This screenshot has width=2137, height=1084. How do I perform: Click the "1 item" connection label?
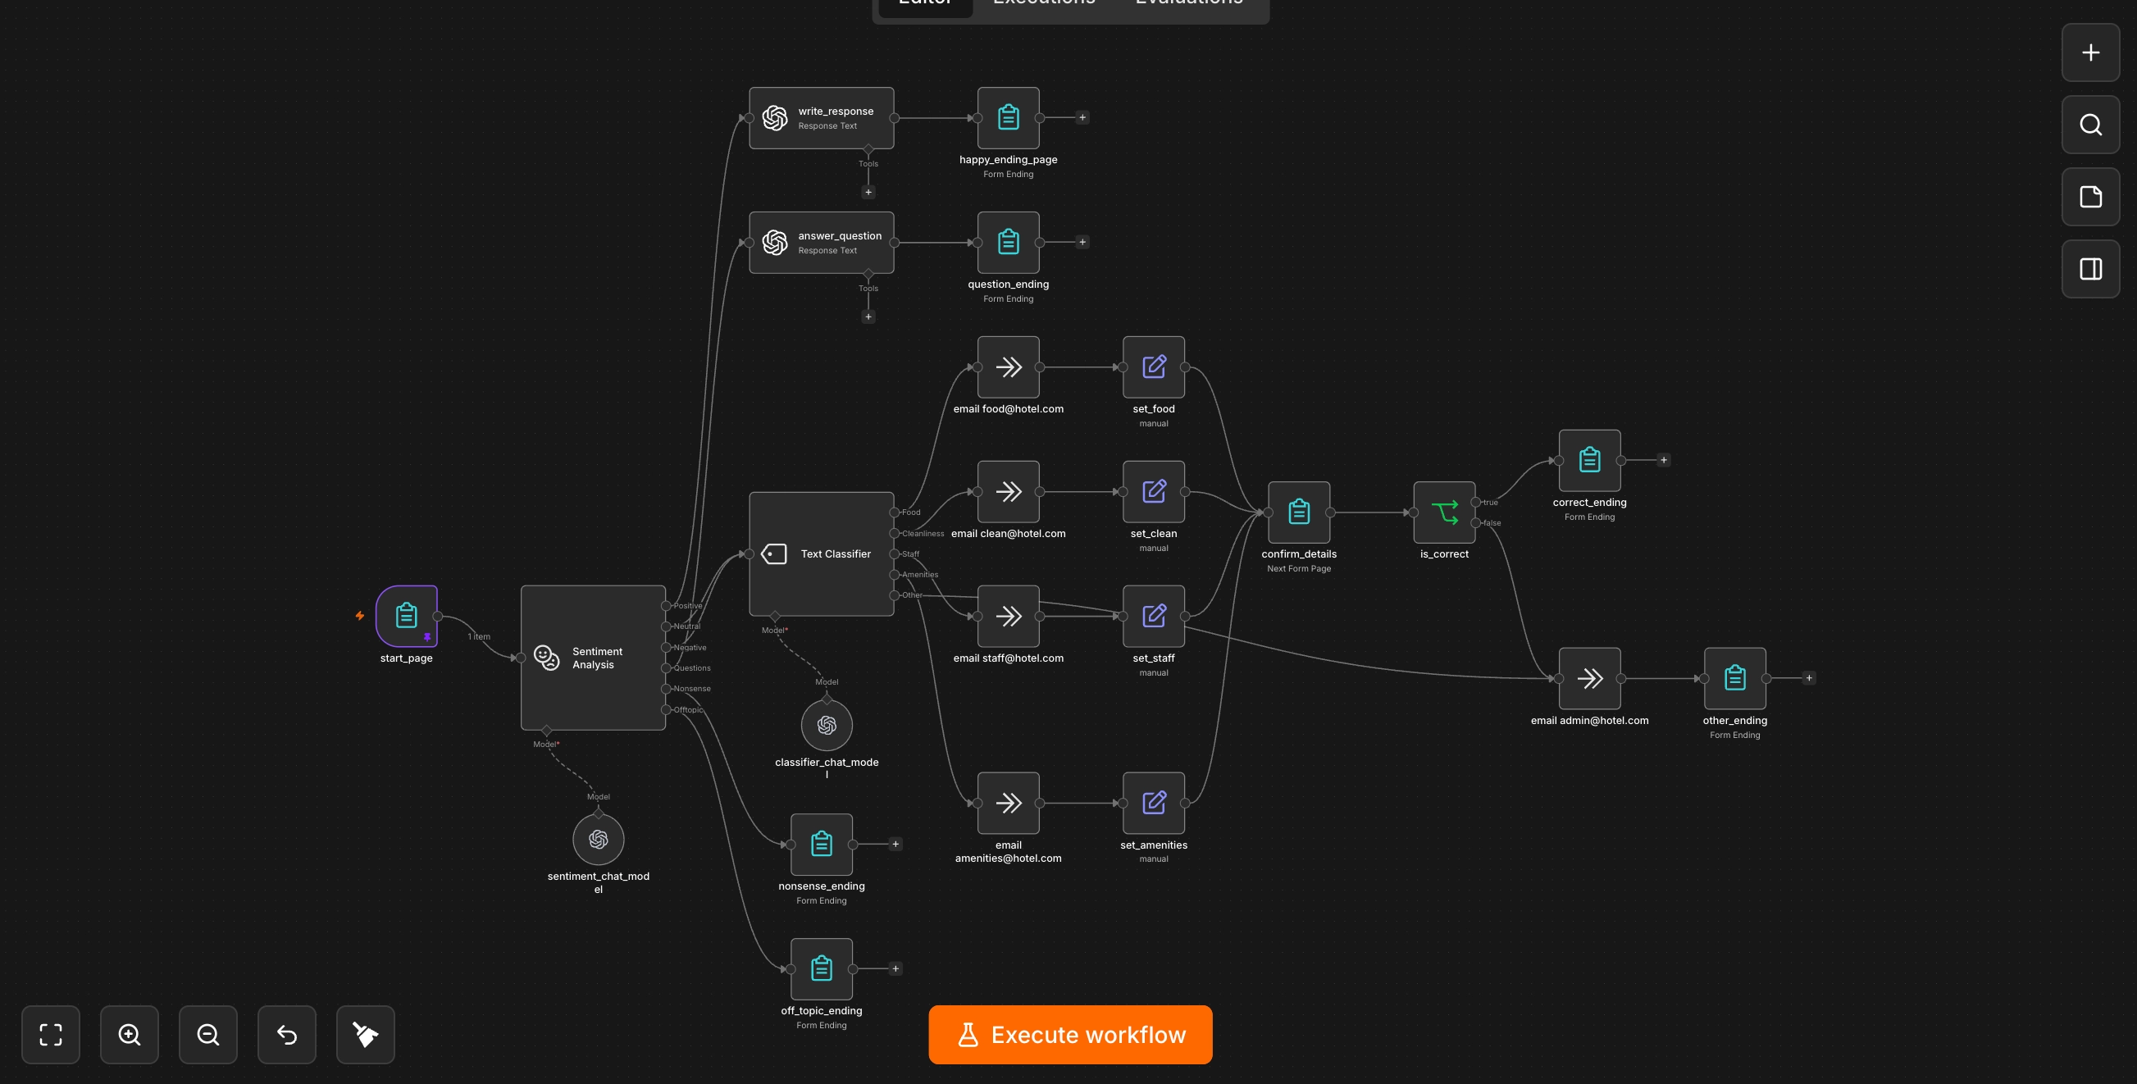(479, 637)
